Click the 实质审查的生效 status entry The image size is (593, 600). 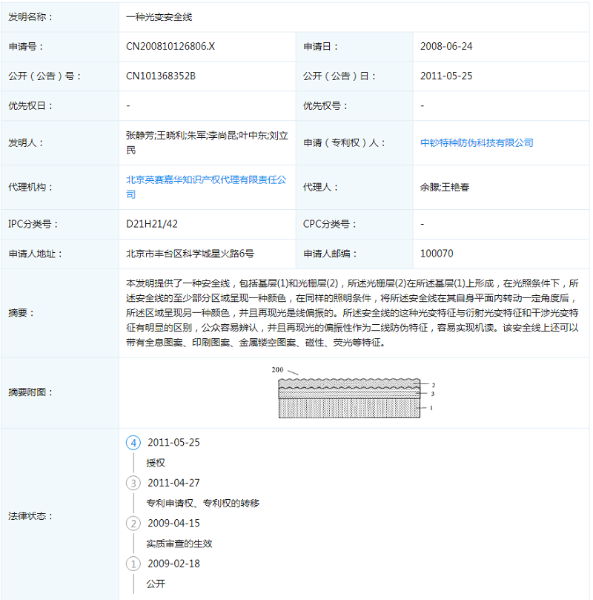(179, 543)
